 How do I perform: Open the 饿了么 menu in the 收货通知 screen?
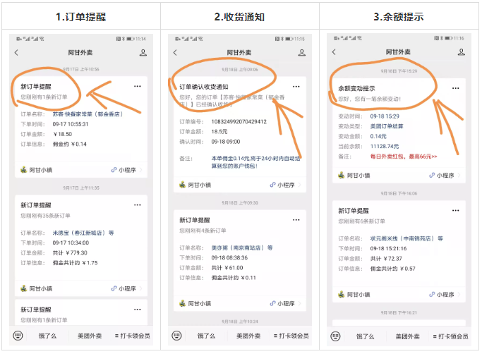point(206,336)
